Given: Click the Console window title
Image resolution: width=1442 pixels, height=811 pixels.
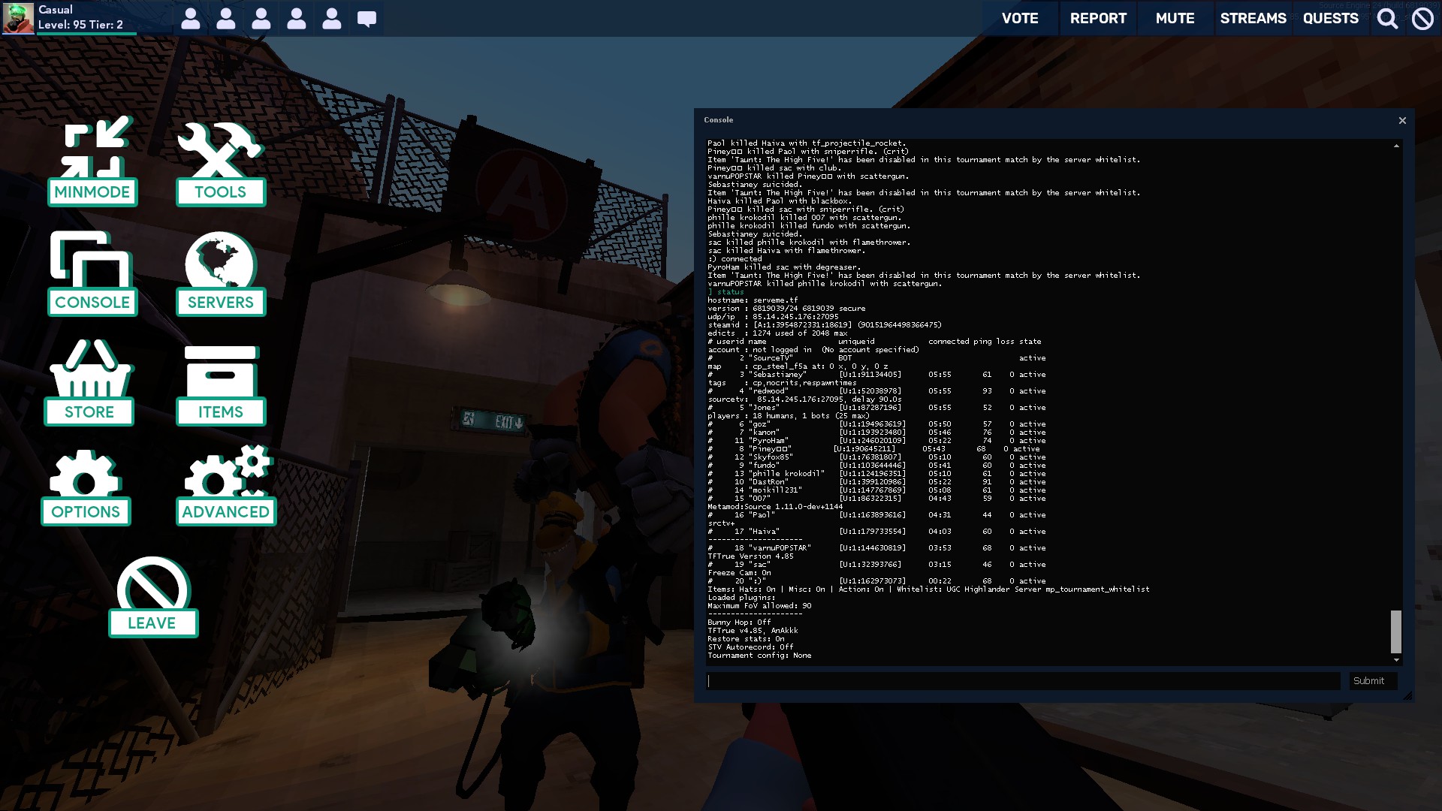Looking at the screenshot, I should pos(718,120).
